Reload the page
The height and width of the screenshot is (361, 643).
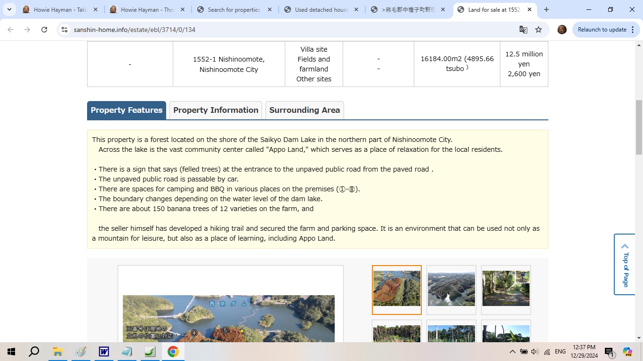(44, 30)
